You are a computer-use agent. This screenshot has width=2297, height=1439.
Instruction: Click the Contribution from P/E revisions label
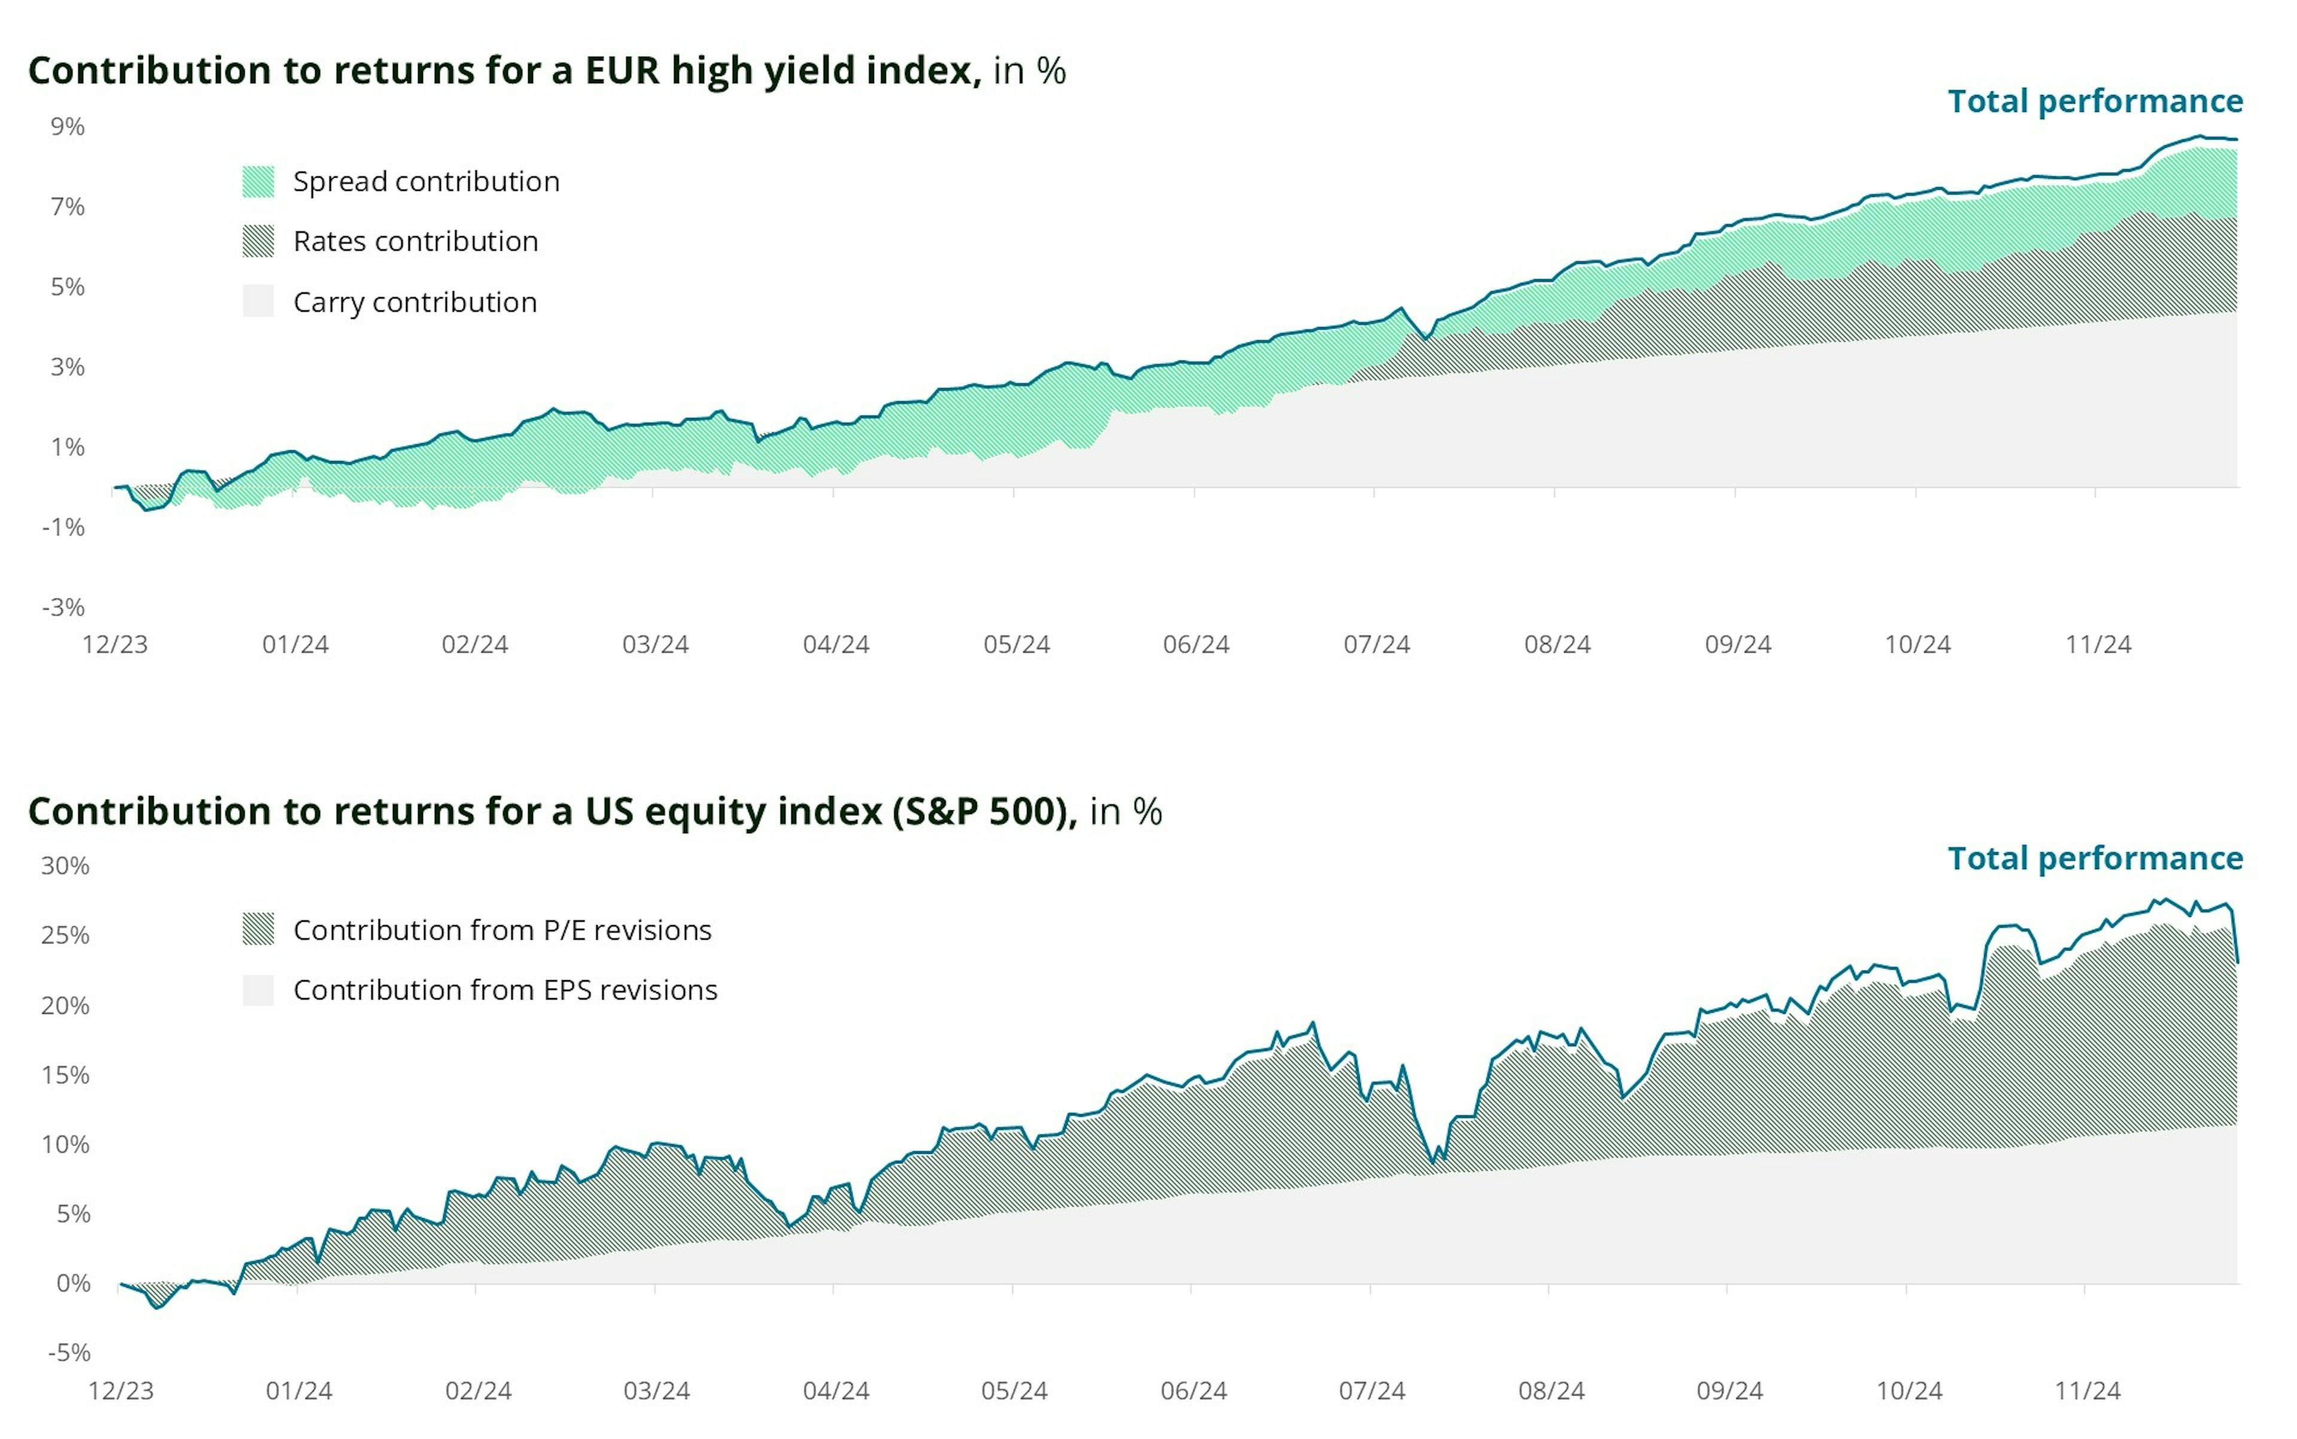tap(502, 930)
